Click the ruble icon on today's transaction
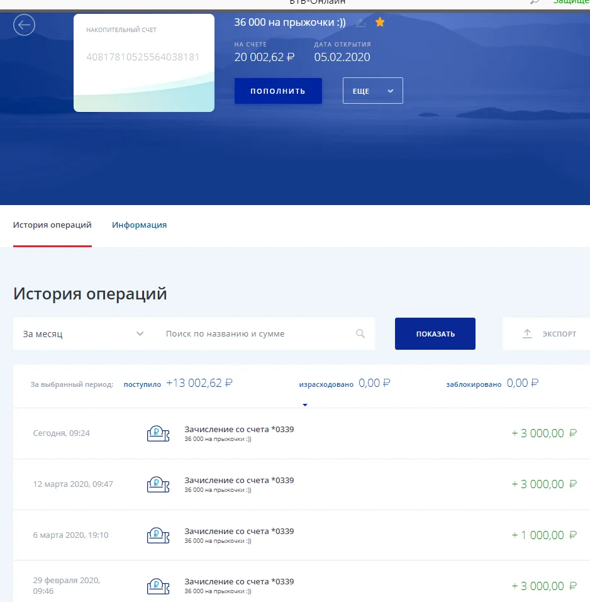This screenshot has height=602, width=590. [158, 433]
